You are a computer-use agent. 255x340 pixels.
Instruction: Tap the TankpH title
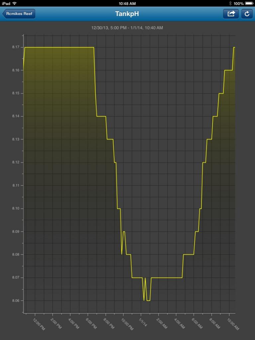click(127, 14)
